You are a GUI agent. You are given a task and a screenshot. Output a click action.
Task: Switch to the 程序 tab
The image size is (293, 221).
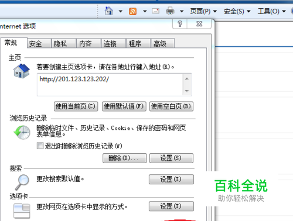(x=138, y=43)
